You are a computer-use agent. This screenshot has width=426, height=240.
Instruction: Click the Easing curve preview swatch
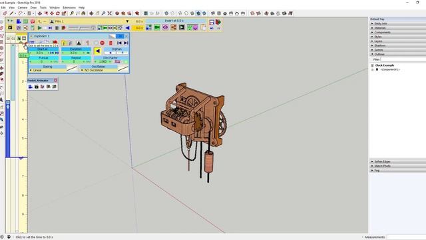72,69
